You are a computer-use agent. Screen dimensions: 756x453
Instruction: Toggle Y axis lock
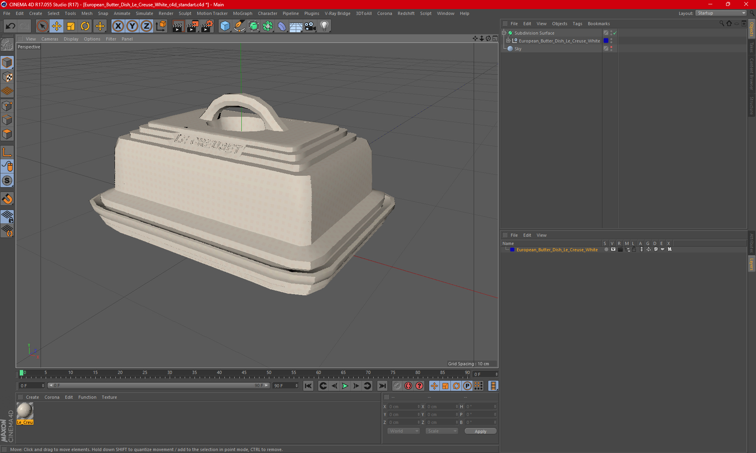[x=132, y=26]
